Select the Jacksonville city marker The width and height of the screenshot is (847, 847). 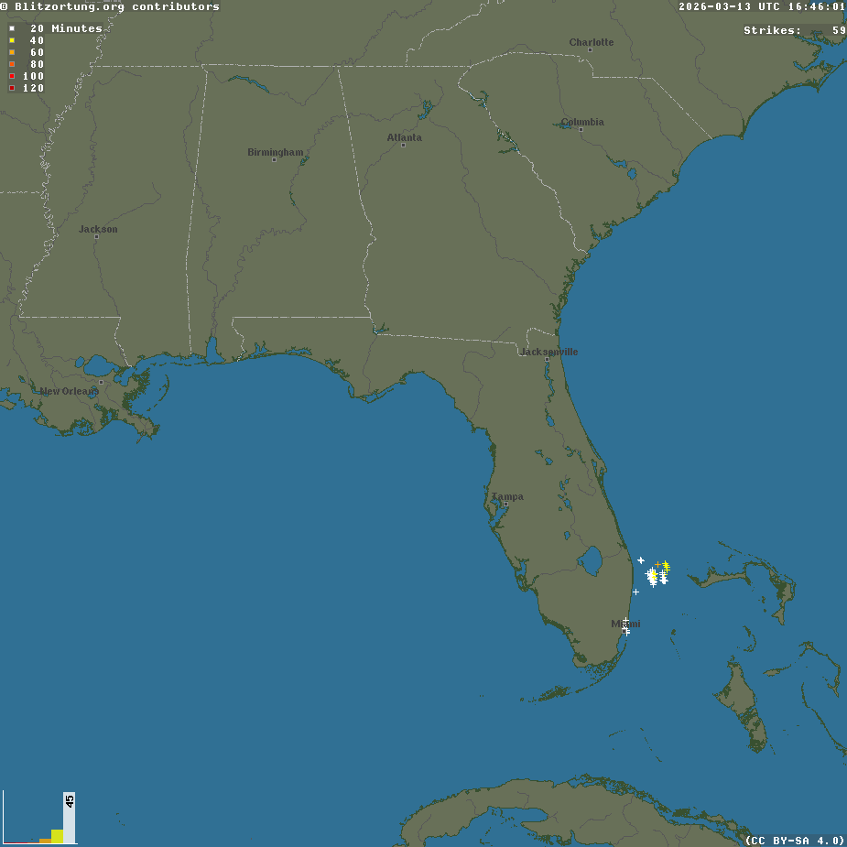(x=547, y=359)
